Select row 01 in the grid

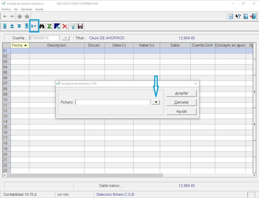pyautogui.click(x=128, y=51)
